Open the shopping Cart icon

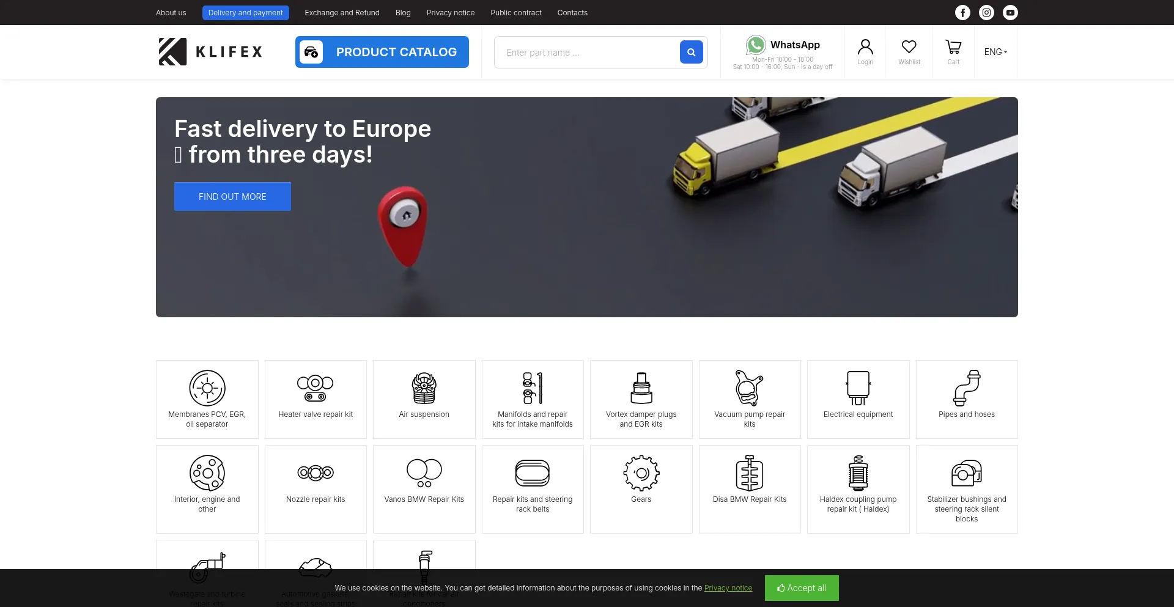[953, 47]
